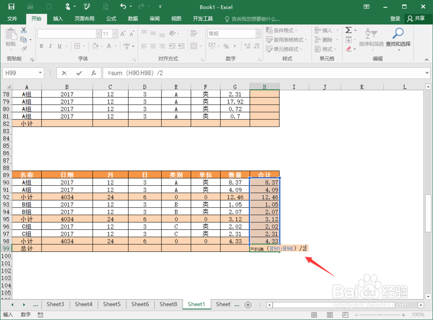Image resolution: width=433 pixels, height=320 pixels.
Task: Toggle Top Align button
Action: (144, 33)
